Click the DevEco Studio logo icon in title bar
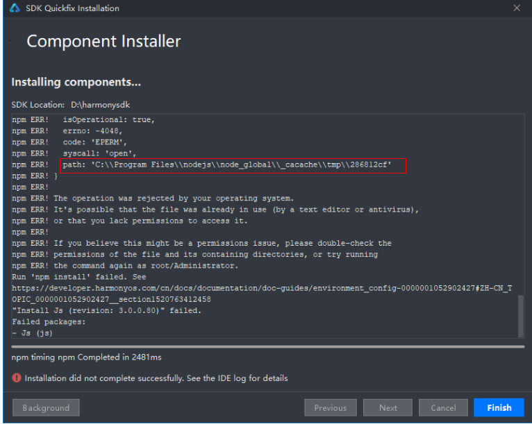 tap(15, 8)
